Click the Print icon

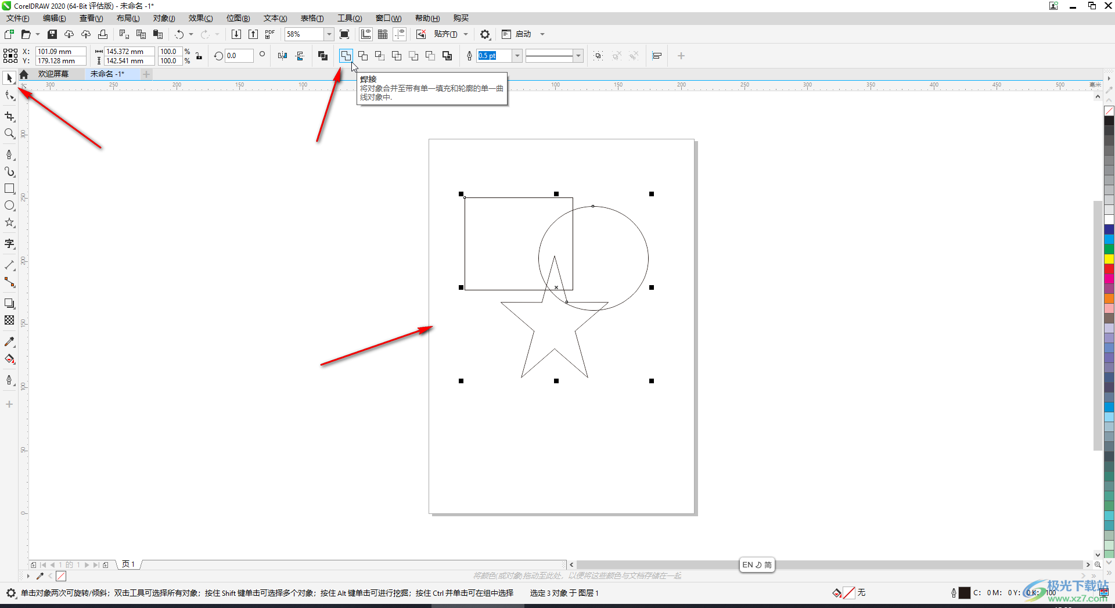[103, 34]
